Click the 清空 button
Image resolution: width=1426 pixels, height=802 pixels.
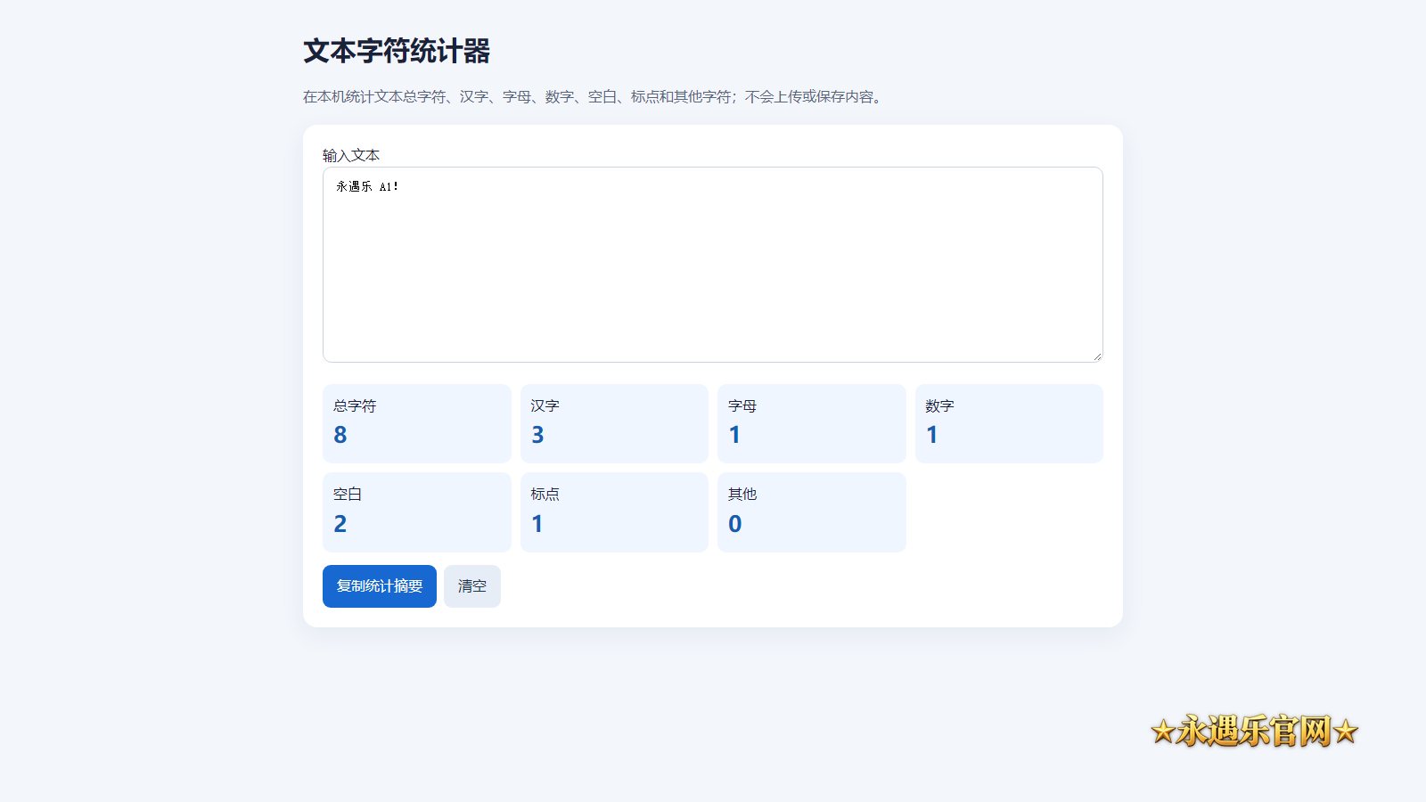point(472,586)
